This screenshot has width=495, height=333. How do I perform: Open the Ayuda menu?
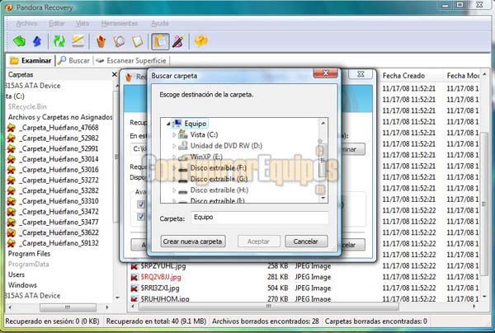(160, 23)
